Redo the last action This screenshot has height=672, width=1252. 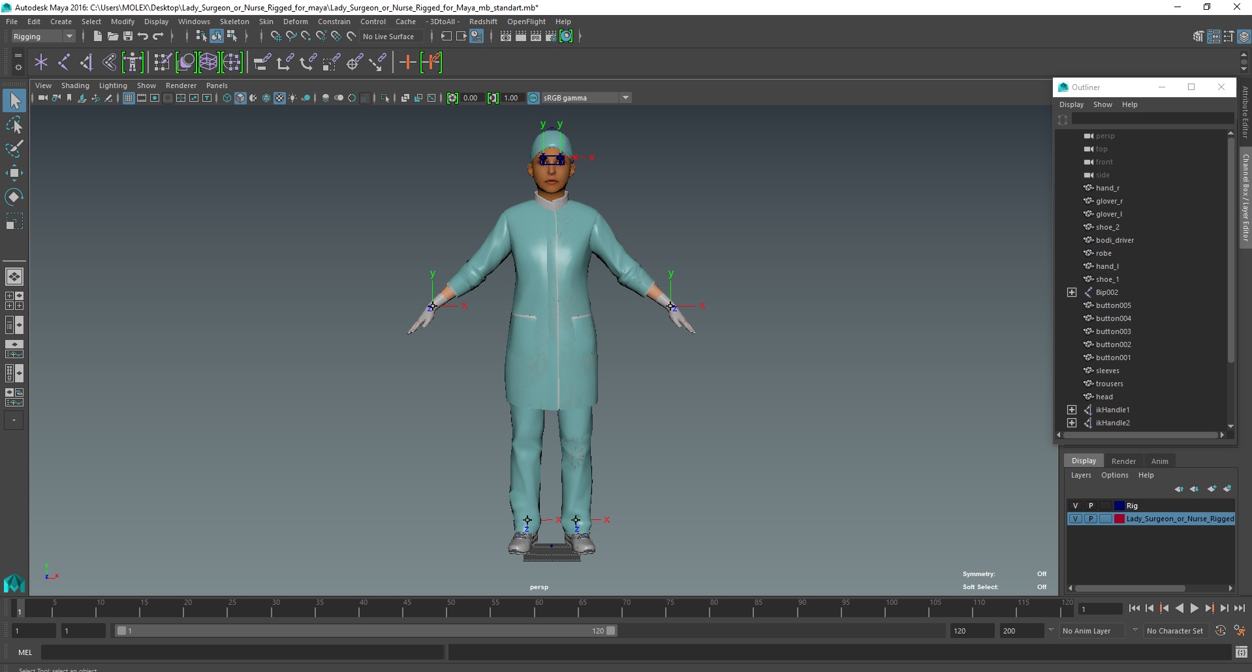tap(158, 37)
